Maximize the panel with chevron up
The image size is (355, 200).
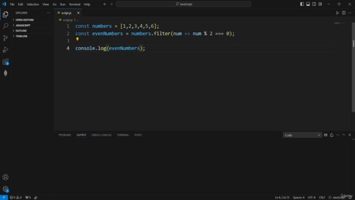click(344, 135)
